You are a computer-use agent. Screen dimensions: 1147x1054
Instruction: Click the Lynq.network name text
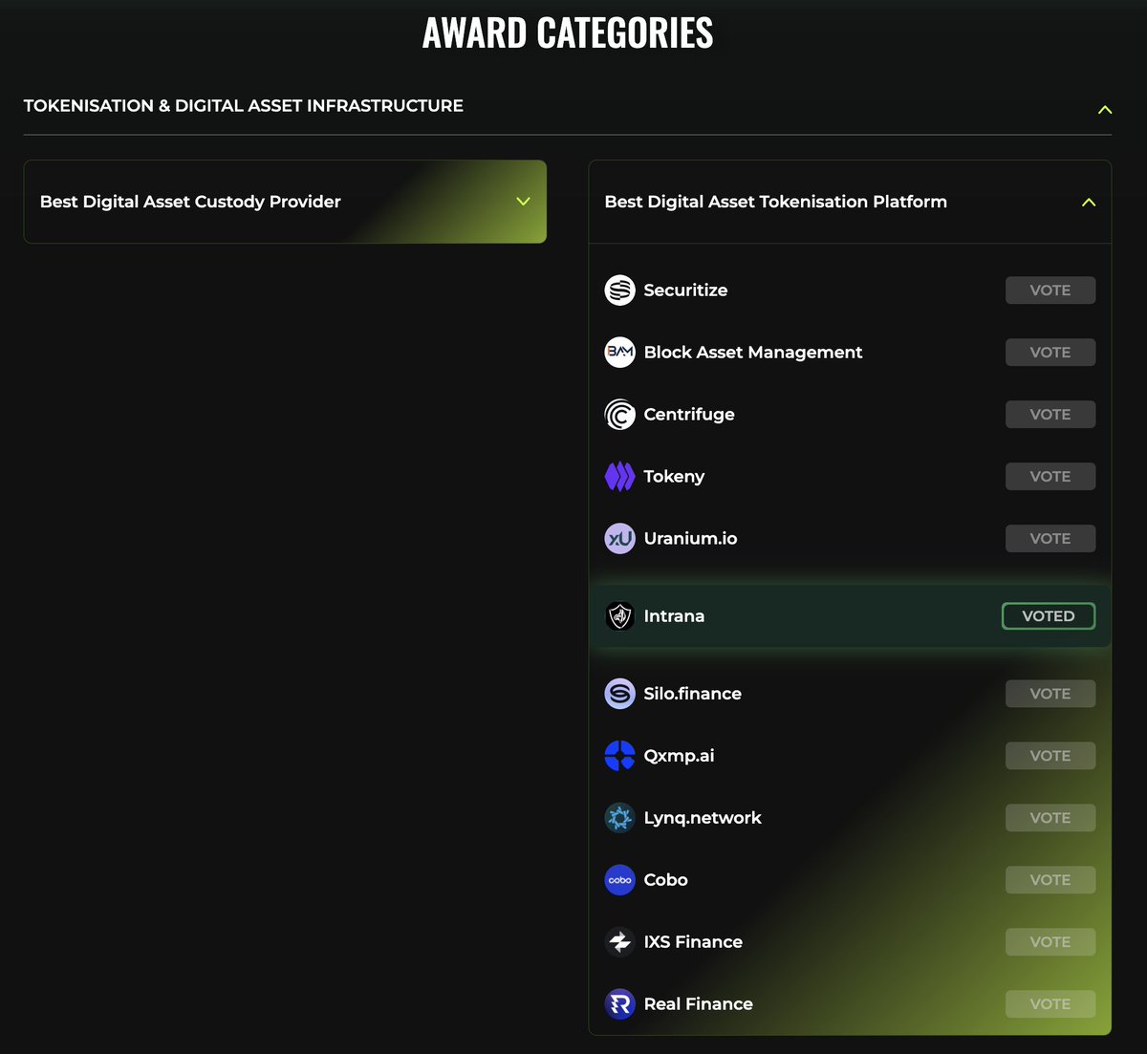[703, 818]
